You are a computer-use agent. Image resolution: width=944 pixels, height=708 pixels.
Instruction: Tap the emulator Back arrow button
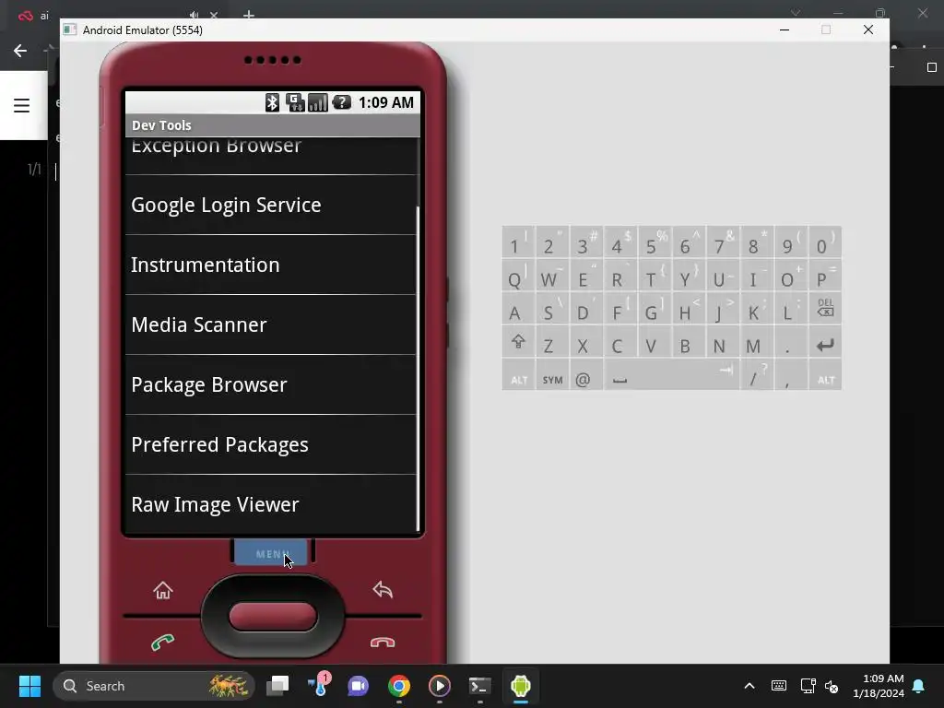pos(383,589)
